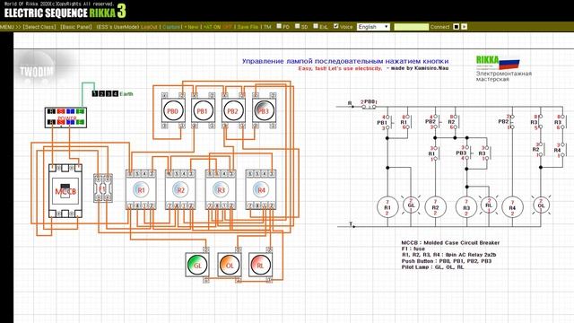The width and height of the screenshot is (574, 323).
Task: Select the R4 relay component
Action: pos(261,189)
